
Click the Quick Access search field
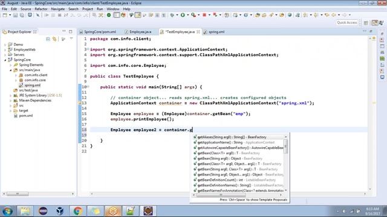pyautogui.click(x=347, y=23)
